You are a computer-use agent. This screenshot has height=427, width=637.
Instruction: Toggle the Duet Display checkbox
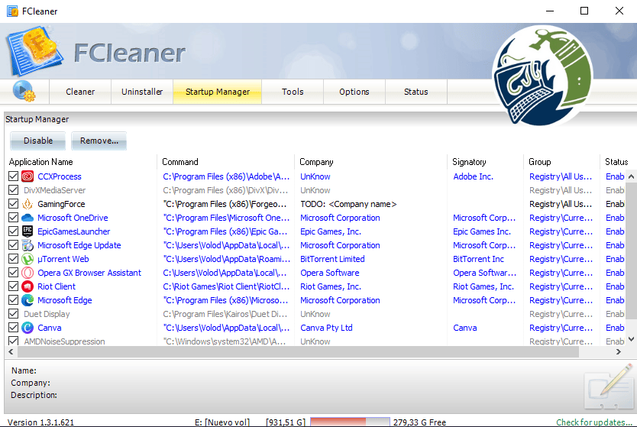[14, 314]
